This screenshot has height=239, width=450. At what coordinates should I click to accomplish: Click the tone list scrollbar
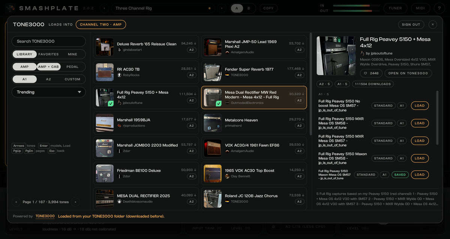click(x=310, y=84)
